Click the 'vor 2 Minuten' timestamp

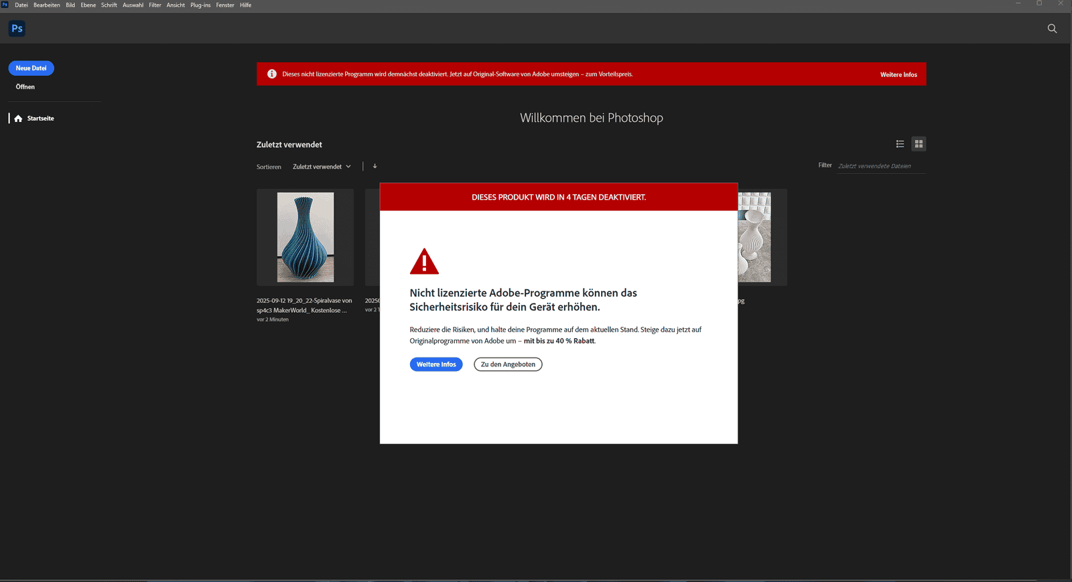click(273, 319)
